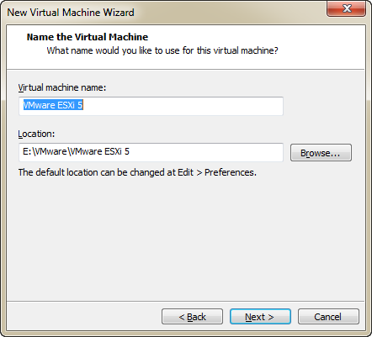Click the separator line above the bottom buttons

tap(186, 302)
